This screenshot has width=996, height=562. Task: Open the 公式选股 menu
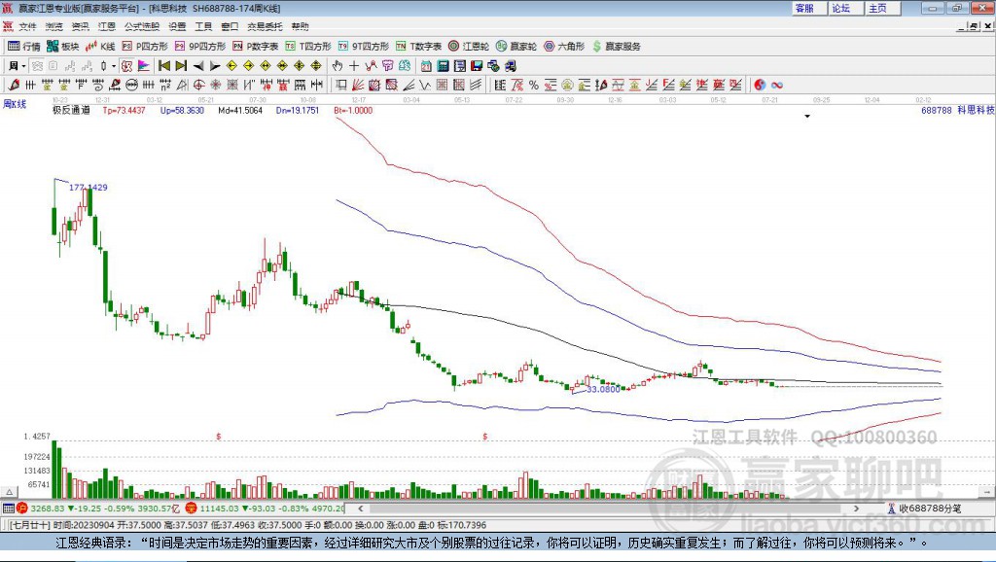(142, 26)
